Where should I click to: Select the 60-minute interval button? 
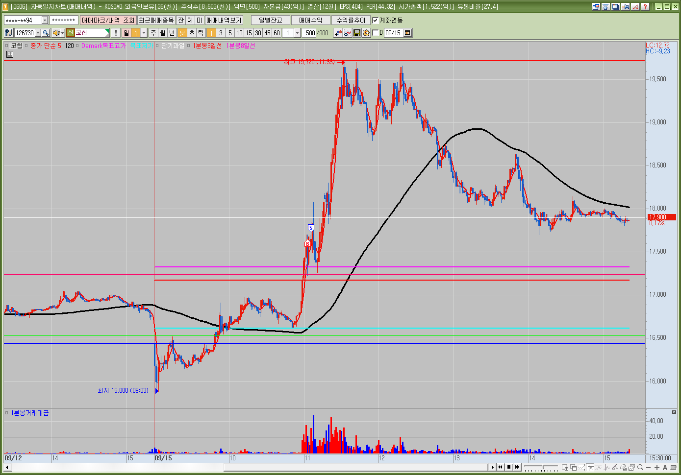click(277, 33)
